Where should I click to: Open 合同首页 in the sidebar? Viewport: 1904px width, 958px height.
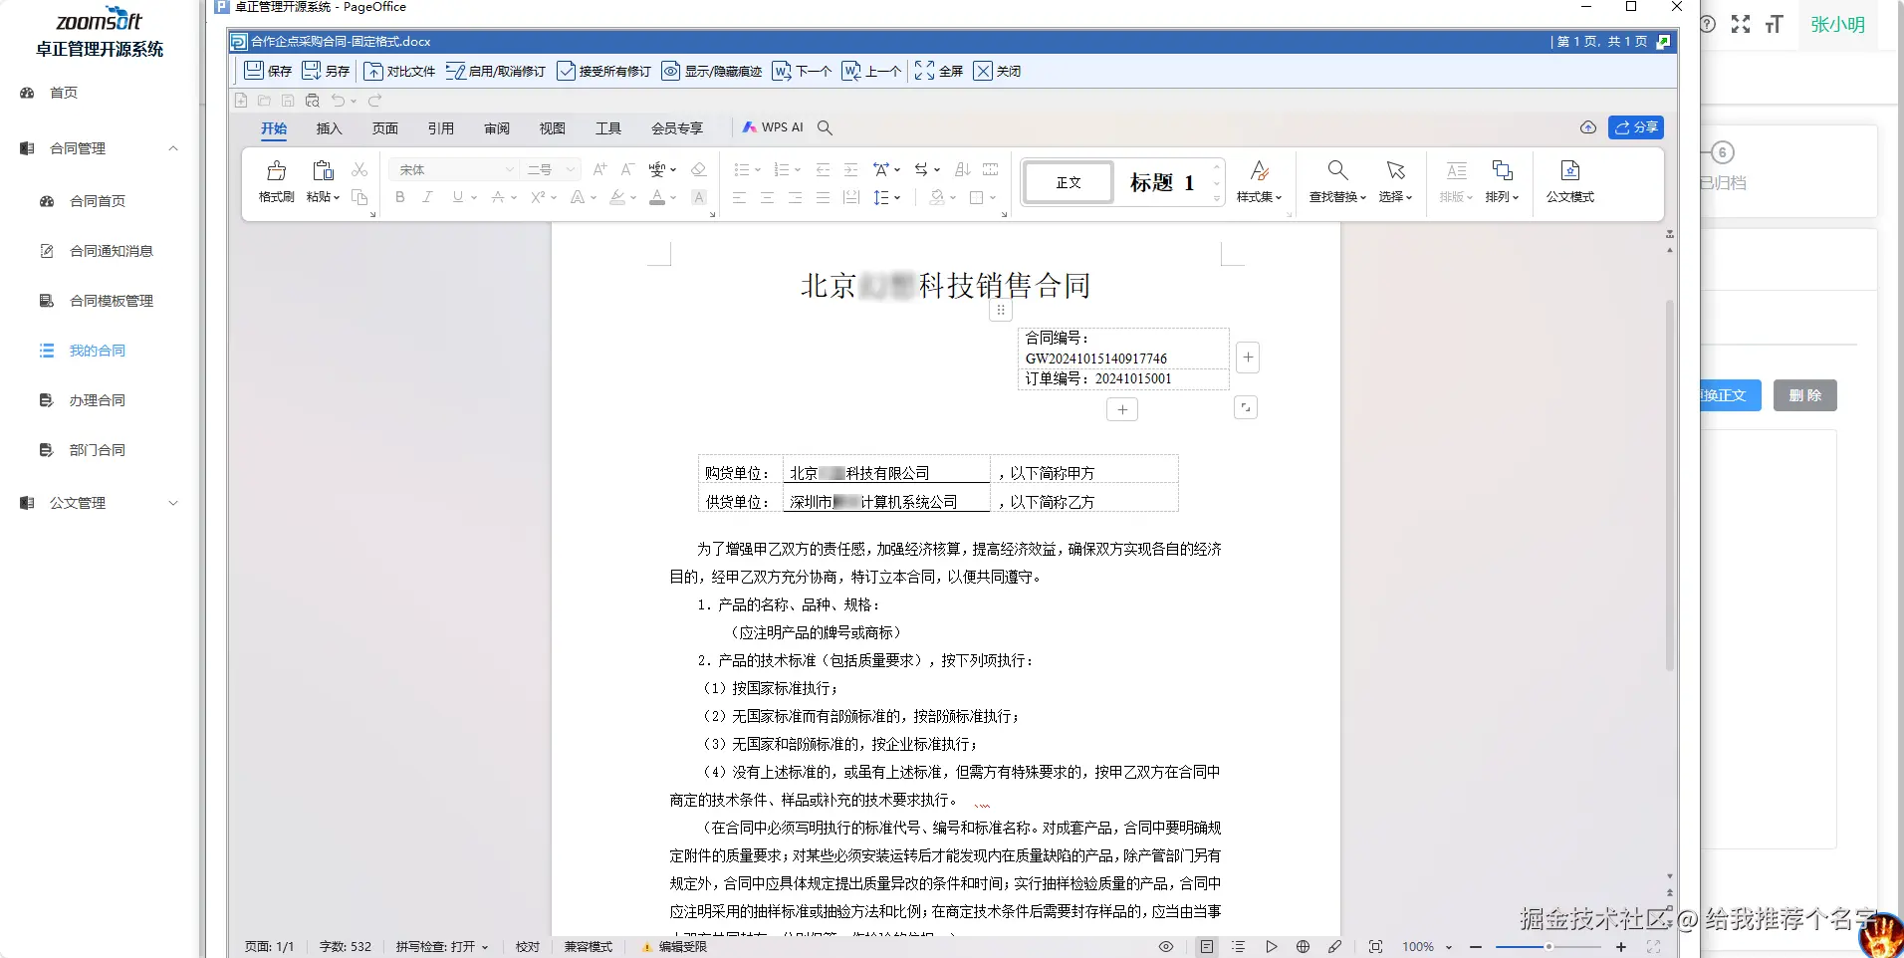click(x=98, y=201)
